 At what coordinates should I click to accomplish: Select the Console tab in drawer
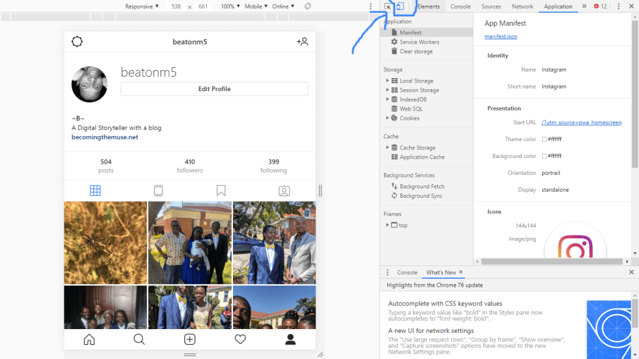[x=407, y=272]
